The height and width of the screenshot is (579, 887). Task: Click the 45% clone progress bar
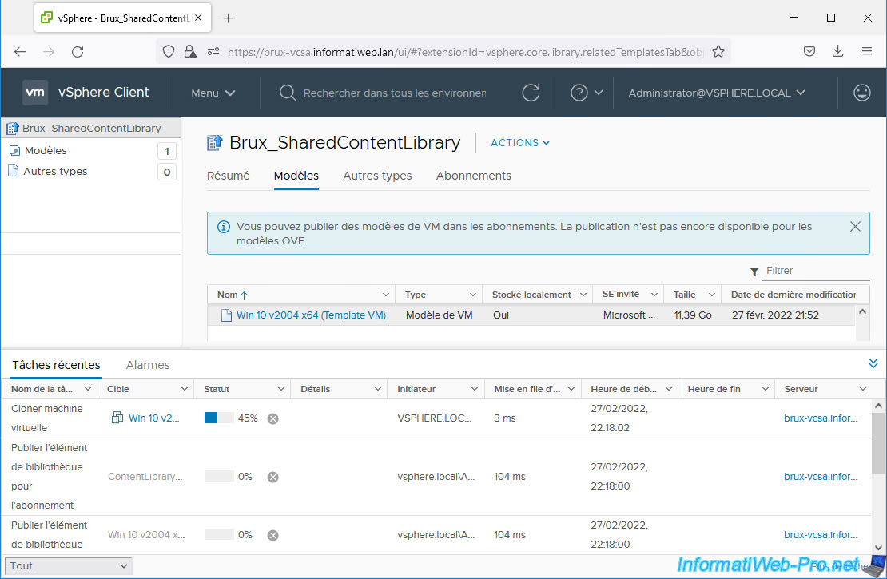point(219,418)
